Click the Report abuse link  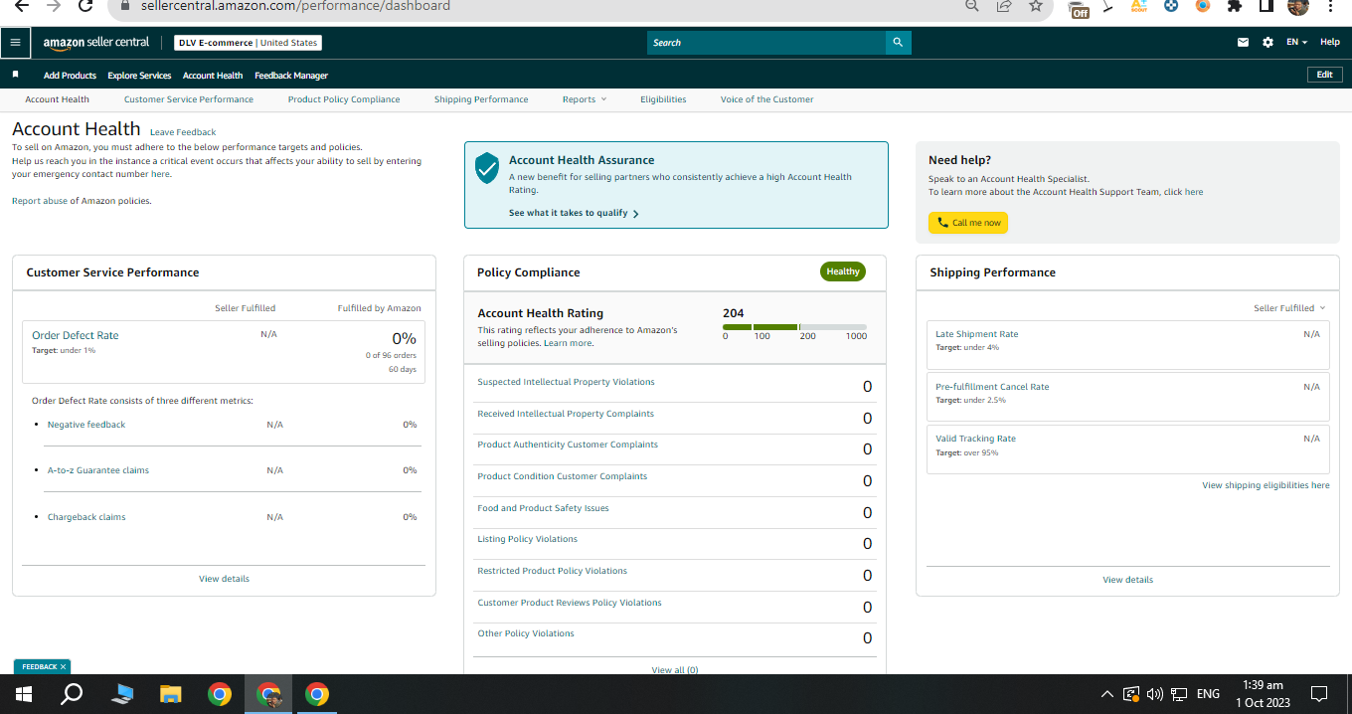point(40,201)
